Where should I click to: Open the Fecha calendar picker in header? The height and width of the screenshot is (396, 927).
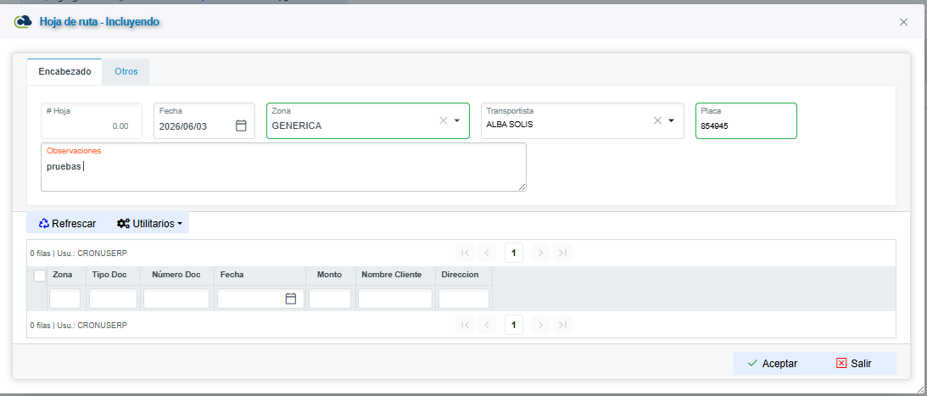[x=241, y=125]
